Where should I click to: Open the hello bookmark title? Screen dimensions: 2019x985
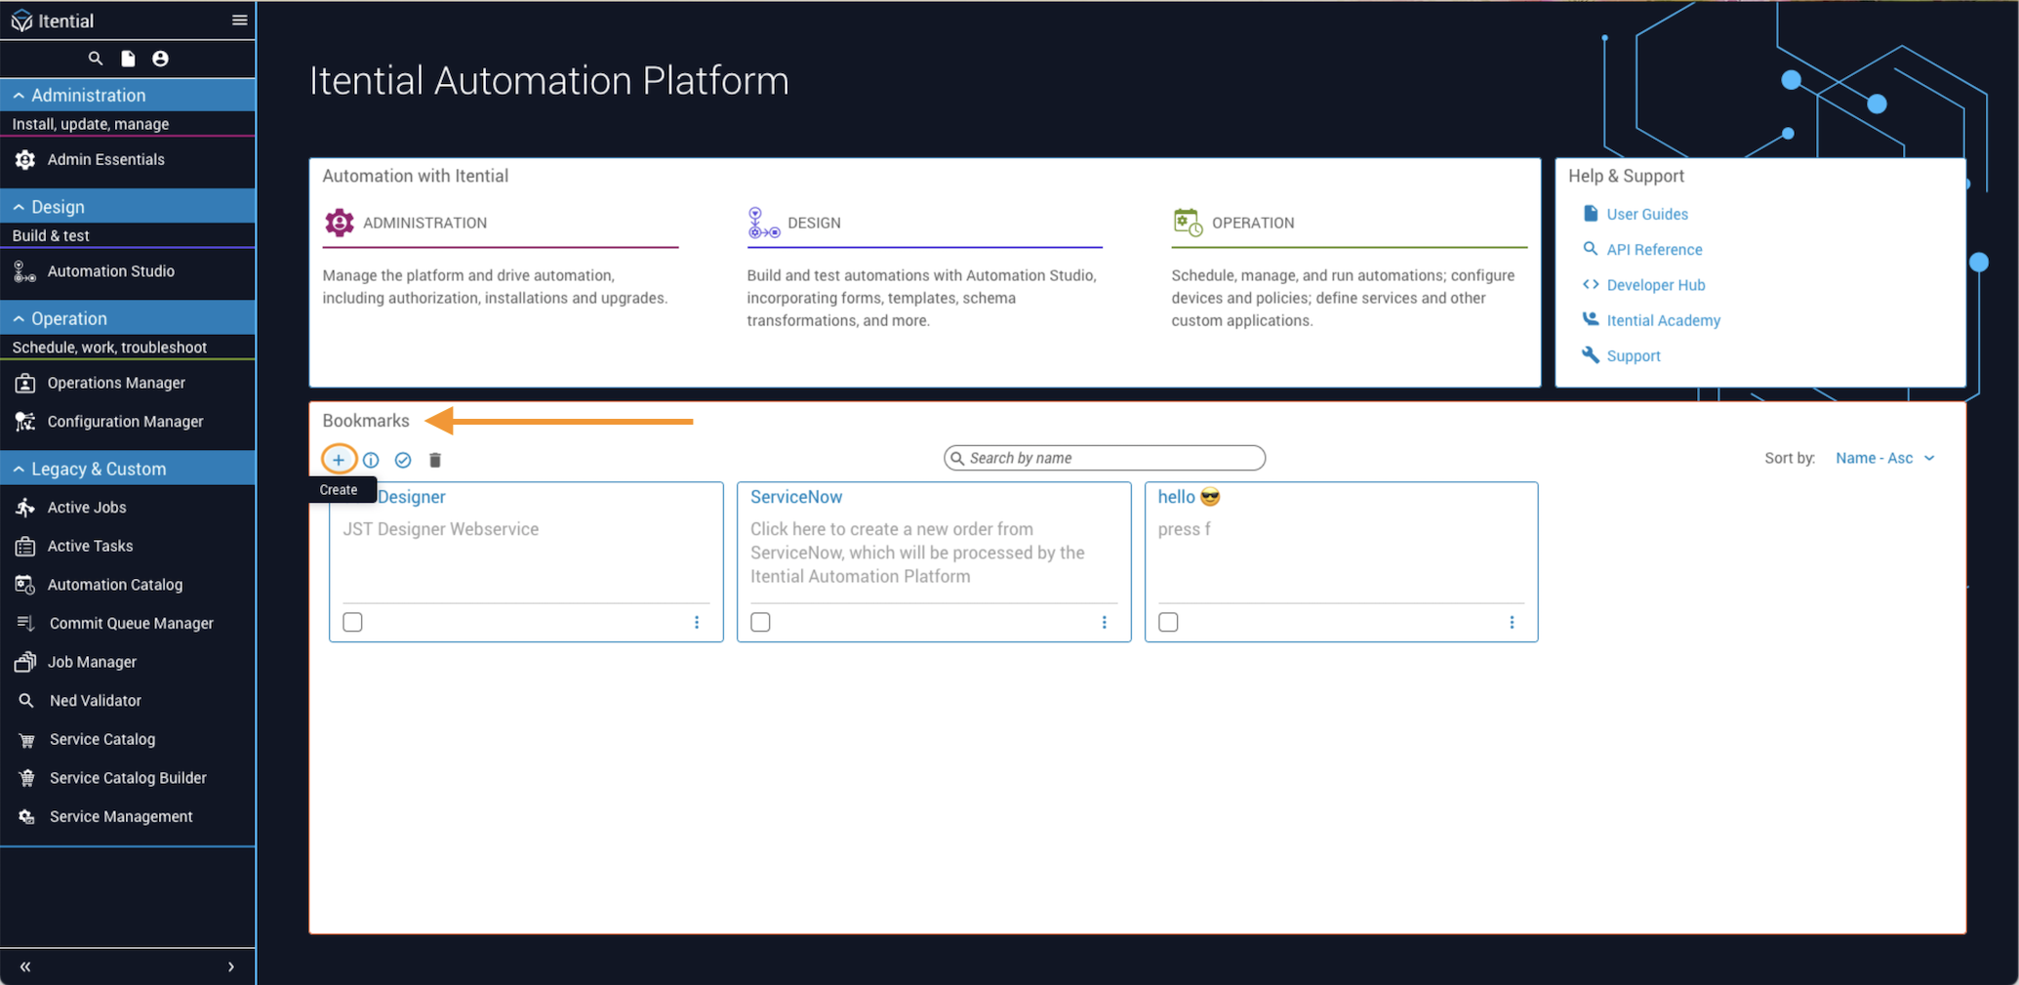[1189, 497]
